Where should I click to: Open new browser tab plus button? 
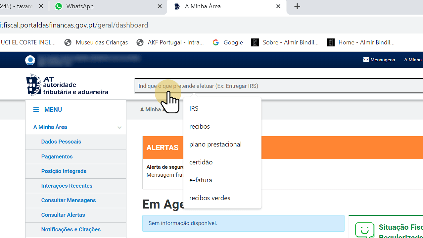pos(297,6)
